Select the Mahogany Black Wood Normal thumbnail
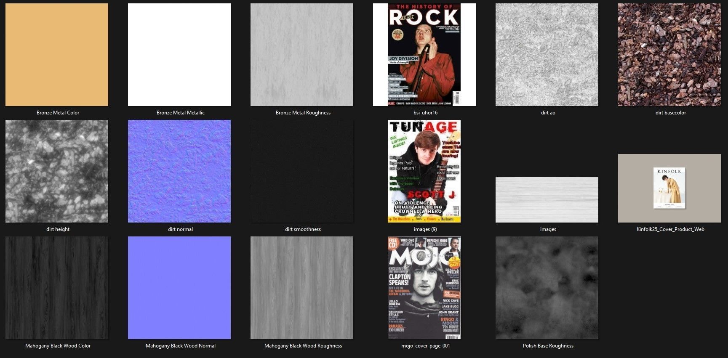Screen dimensions: 728x358 [179, 288]
